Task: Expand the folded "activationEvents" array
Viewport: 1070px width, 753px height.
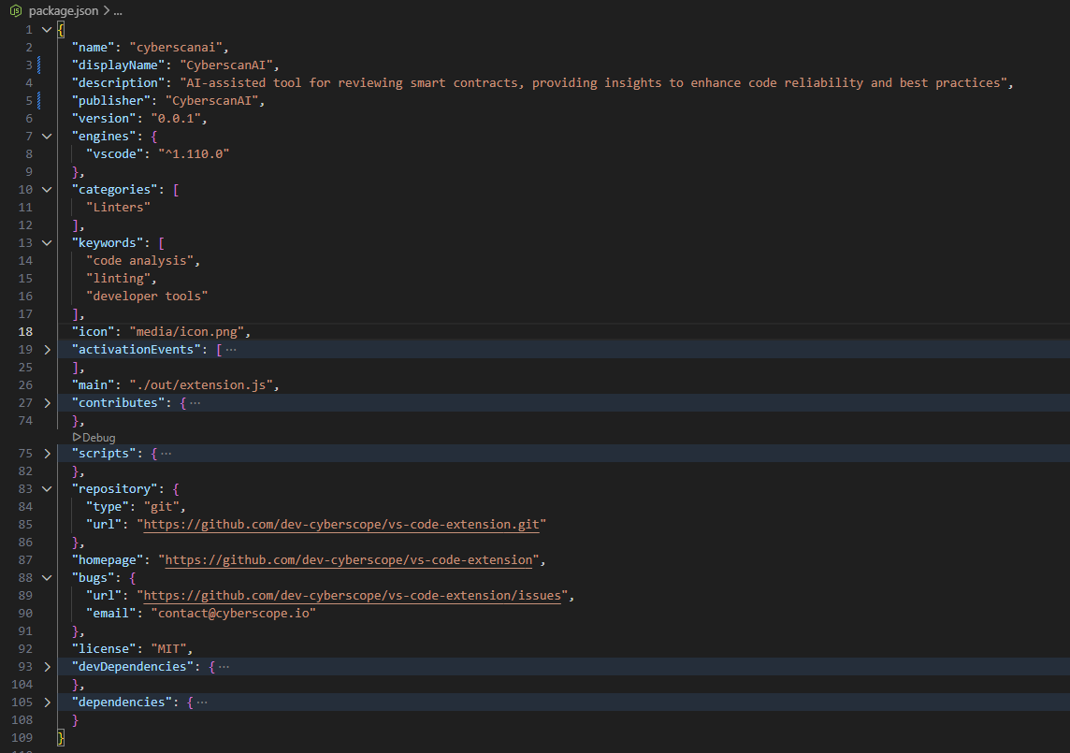Action: [x=47, y=350]
